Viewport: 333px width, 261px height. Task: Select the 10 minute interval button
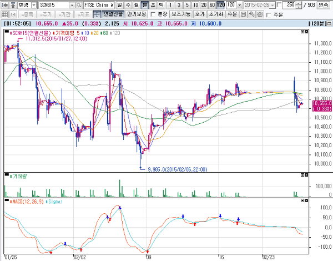[x=195, y=4]
